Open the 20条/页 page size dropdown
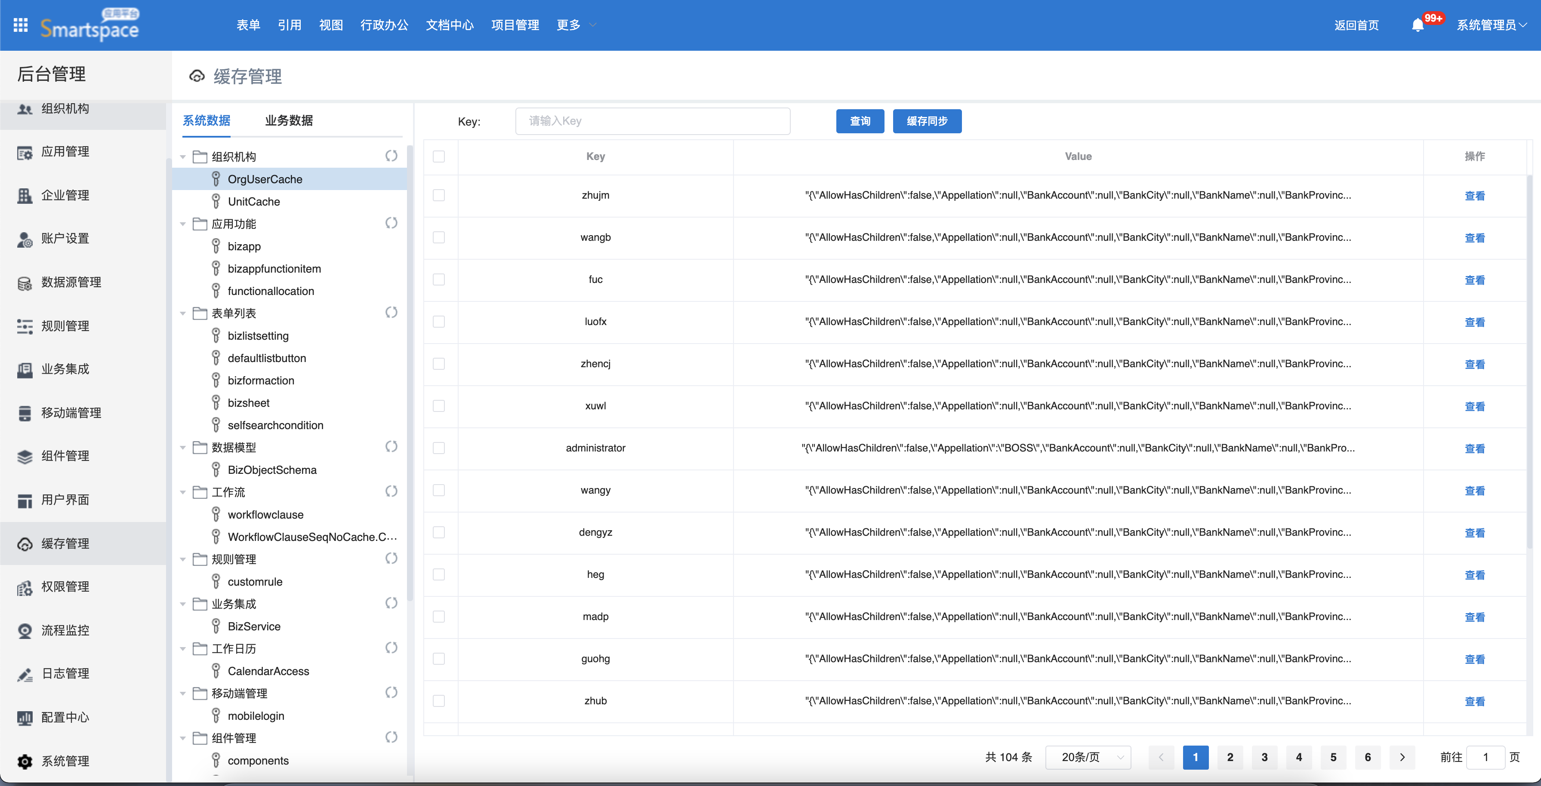Image resolution: width=1541 pixels, height=786 pixels. pos(1088,757)
